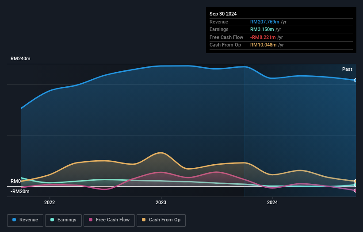This screenshot has width=363, height=232.
Task: Click the Revenue row label in tooltip
Action: point(219,22)
